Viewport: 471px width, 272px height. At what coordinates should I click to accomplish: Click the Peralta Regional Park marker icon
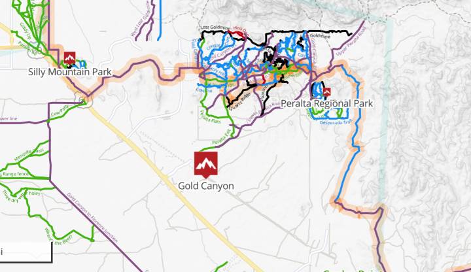point(327,92)
